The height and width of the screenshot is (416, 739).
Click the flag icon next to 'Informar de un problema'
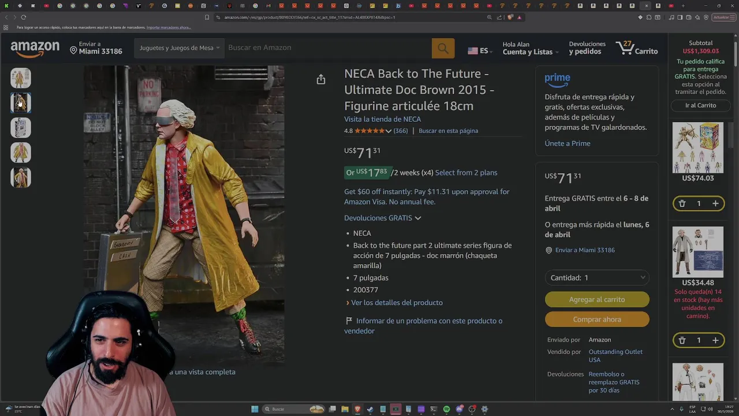point(349,321)
